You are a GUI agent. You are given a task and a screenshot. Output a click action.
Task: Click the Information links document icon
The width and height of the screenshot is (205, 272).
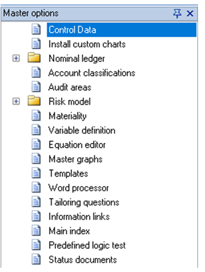36,216
